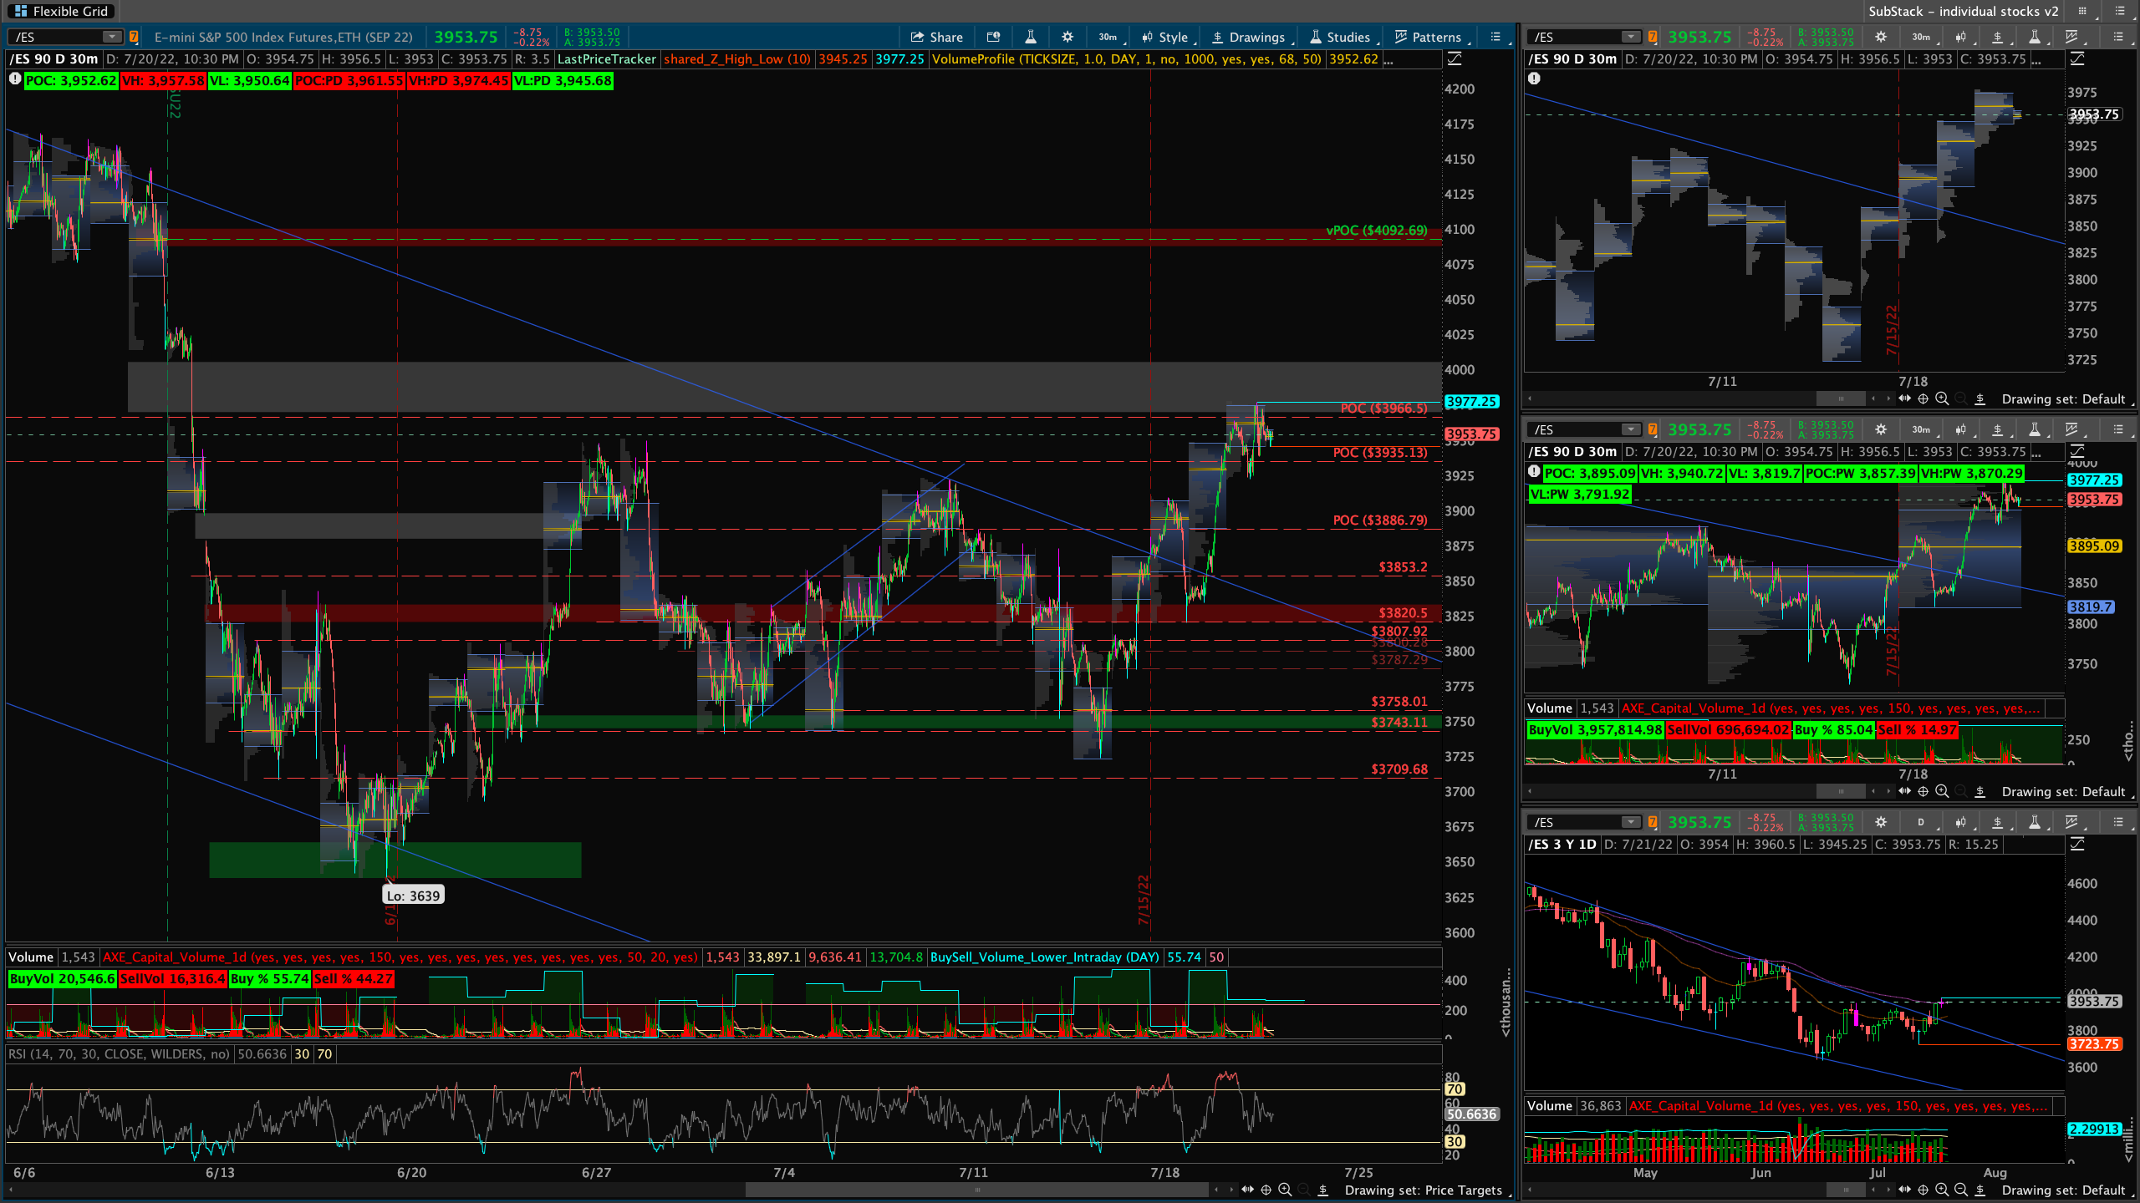Click the orange symbol link icon beside /ES
This screenshot has height=1203, width=2140.
pos(134,37)
